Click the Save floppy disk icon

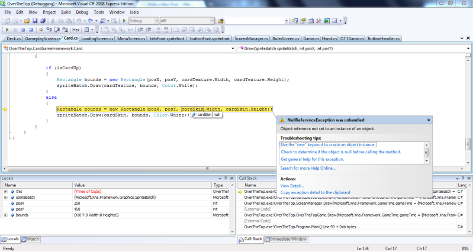tap(35, 21)
